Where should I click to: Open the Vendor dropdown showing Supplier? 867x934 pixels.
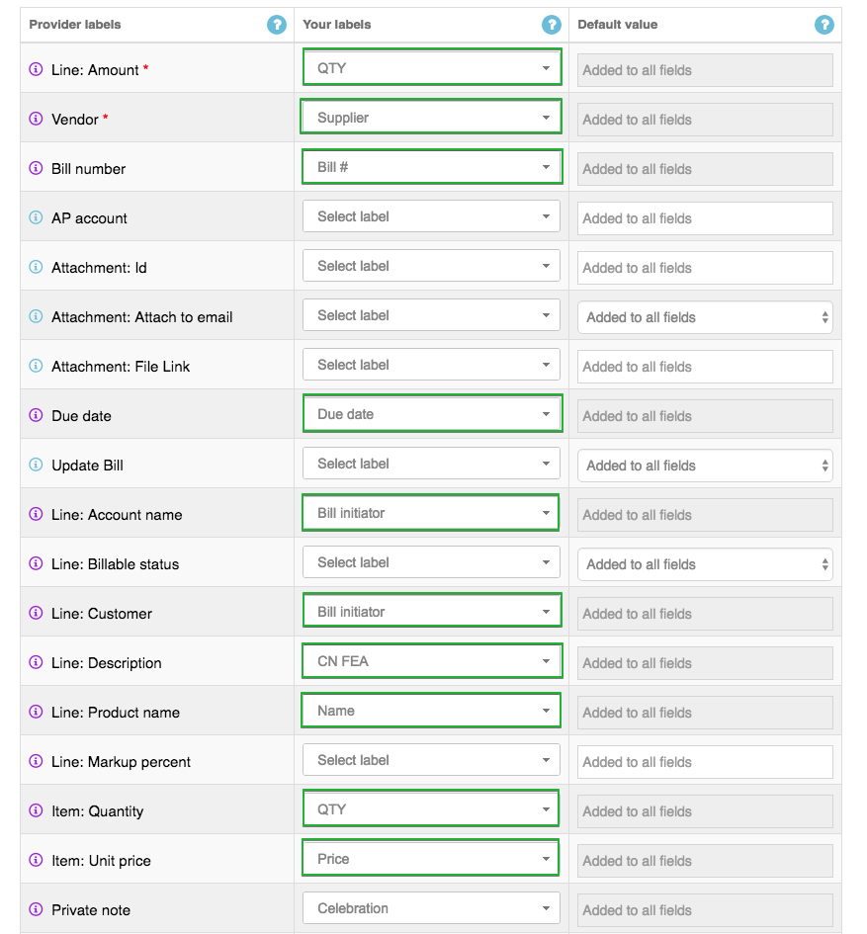tap(431, 118)
